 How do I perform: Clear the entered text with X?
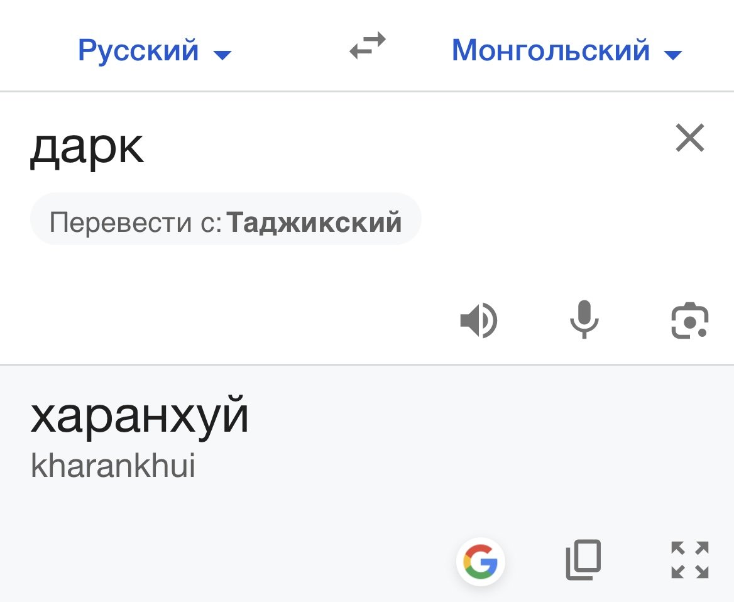point(689,138)
